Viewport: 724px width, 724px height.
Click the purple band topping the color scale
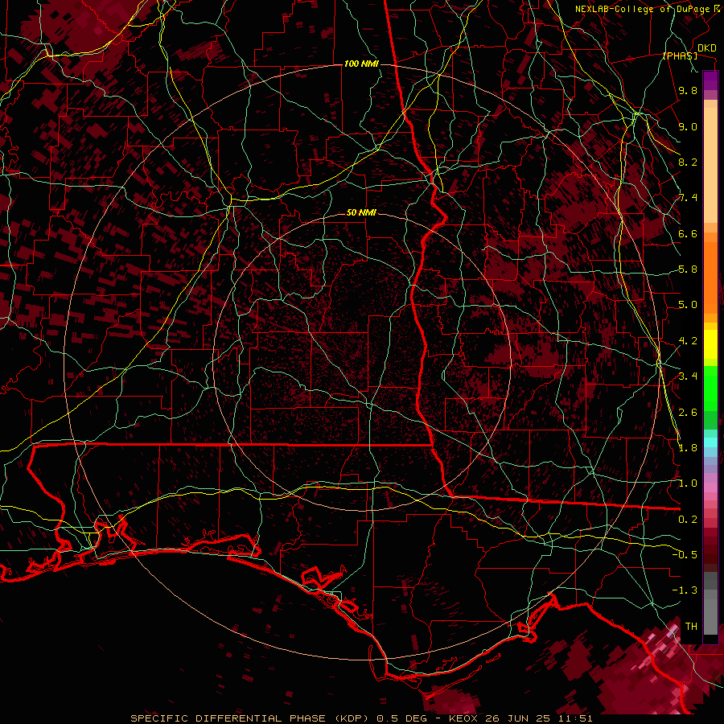pyautogui.click(x=710, y=80)
